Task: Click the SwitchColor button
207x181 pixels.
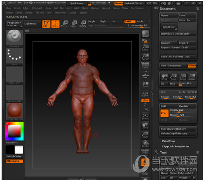Action: pyautogui.click(x=14, y=156)
